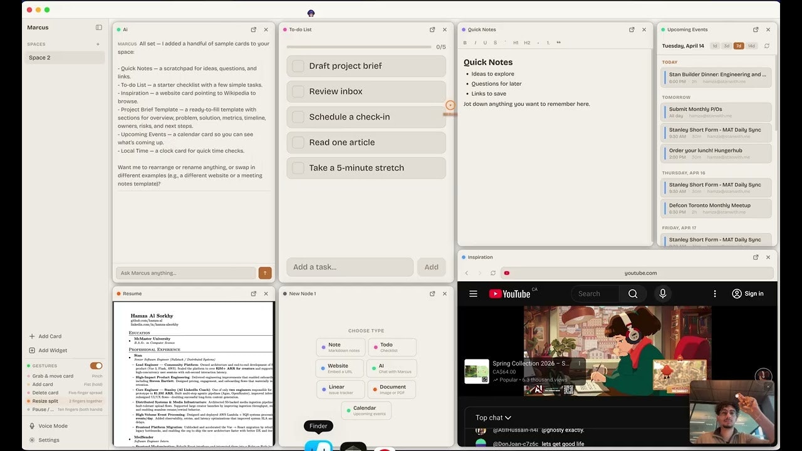The width and height of the screenshot is (802, 451).
Task: Insert numbered list in Quick Notes
Action: coord(548,43)
